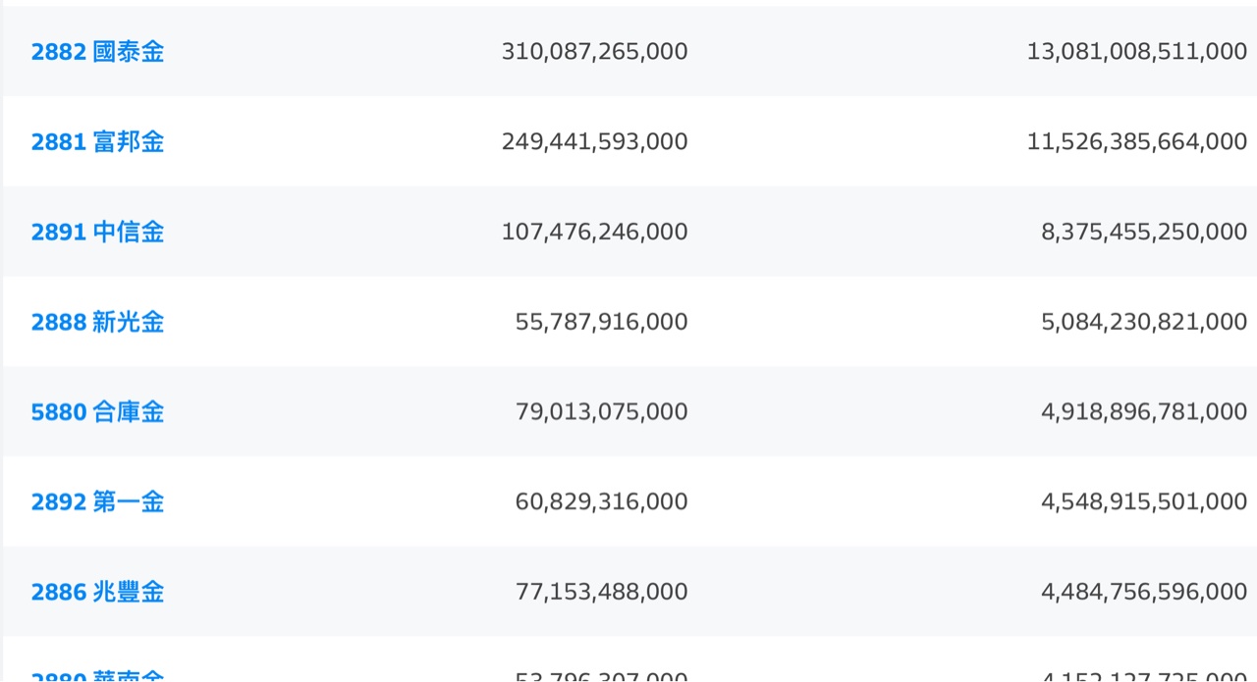This screenshot has height=682, width=1257.
Task: Open the 2882 國泰金 stock link
Action: pos(97,52)
